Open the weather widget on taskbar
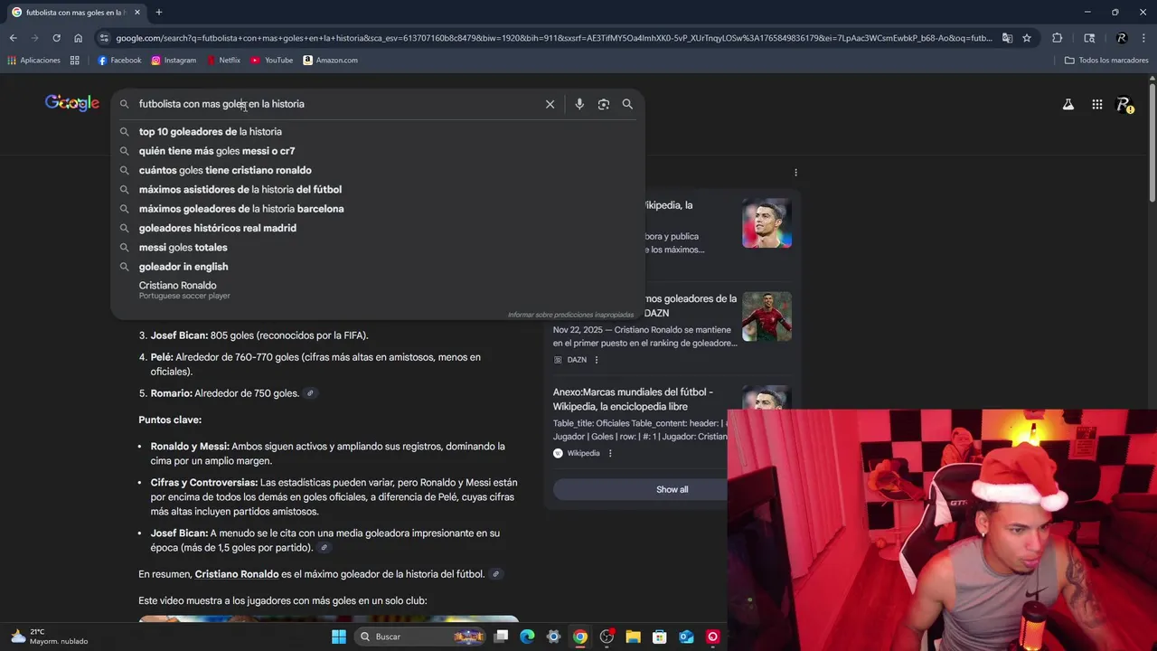The width and height of the screenshot is (1157, 651). (51, 637)
